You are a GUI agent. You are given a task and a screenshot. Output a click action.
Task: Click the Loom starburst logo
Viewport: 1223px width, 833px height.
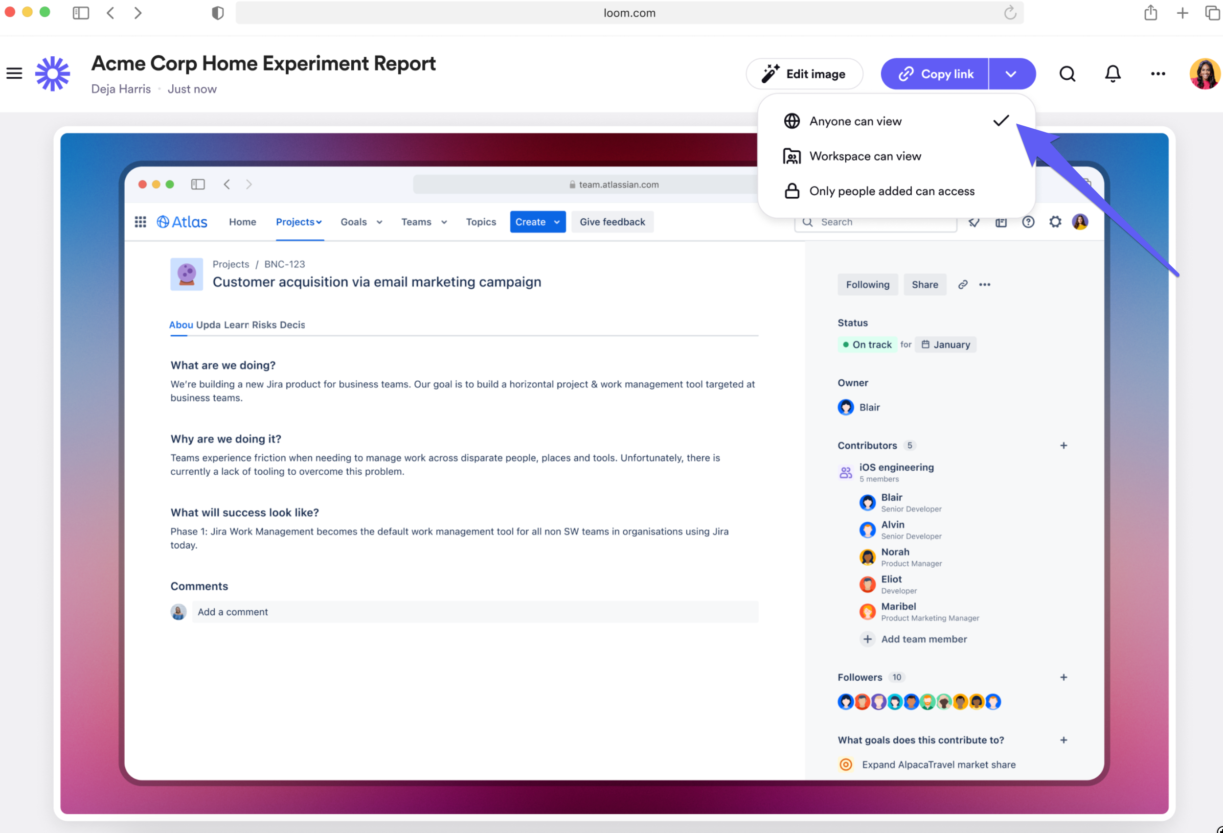[53, 74]
